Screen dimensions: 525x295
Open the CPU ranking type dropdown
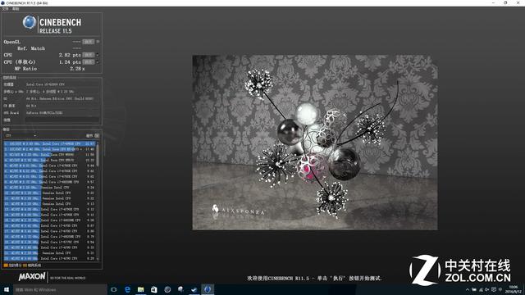[21, 135]
